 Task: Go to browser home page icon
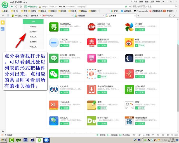(21, 6)
